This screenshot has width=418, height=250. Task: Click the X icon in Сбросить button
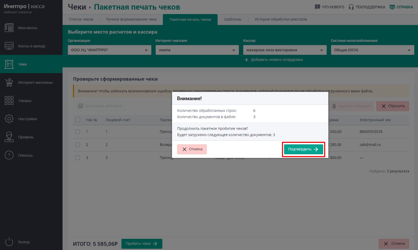384,106
